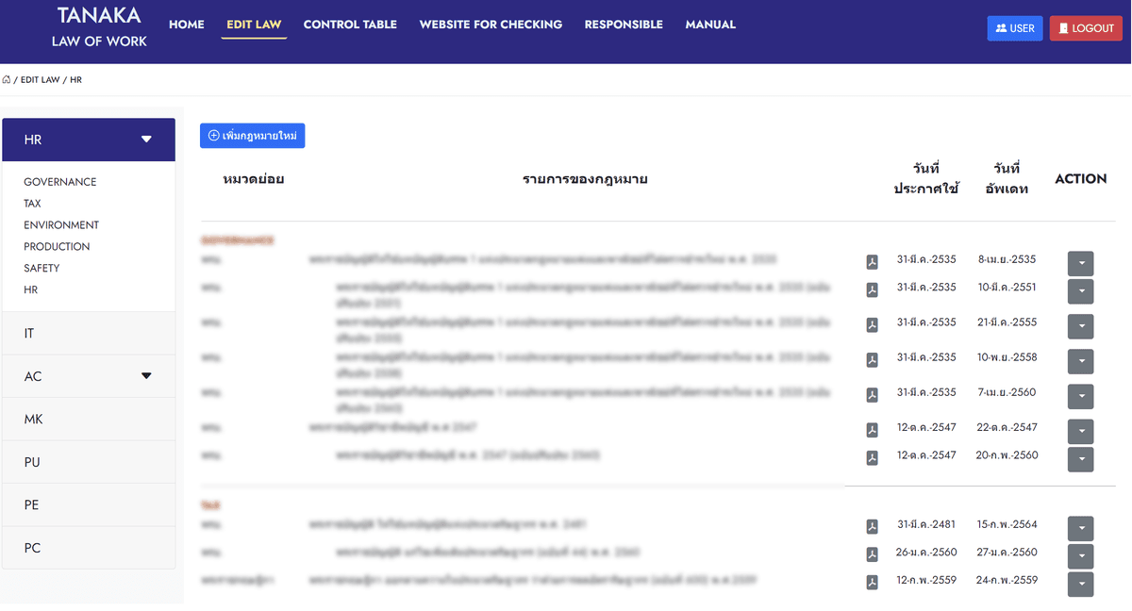1132x611 pixels.
Task: Expand the AC sidebar section
Action: [x=89, y=376]
